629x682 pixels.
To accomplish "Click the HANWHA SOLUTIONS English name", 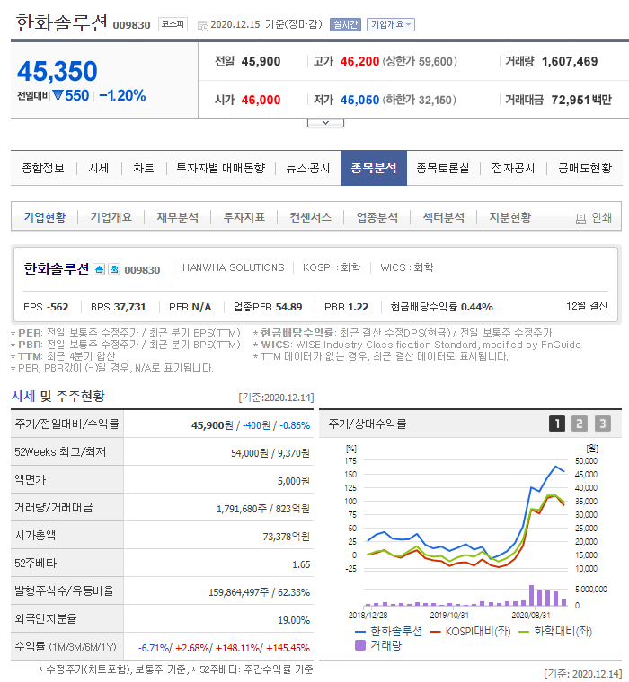I will (x=233, y=267).
